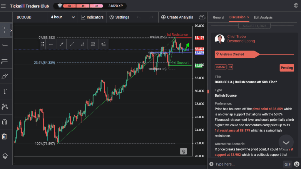Select the crosshair cursor tool
Screen dimensions: 301x169
click(x=5, y=30)
